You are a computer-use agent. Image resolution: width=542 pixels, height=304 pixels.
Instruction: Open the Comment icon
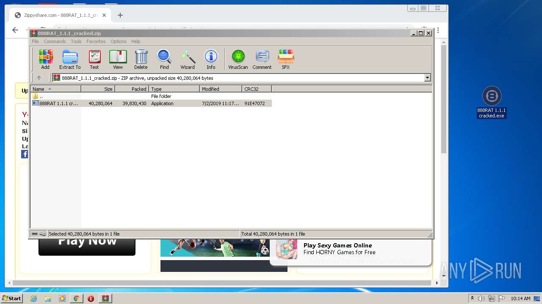tap(262, 59)
